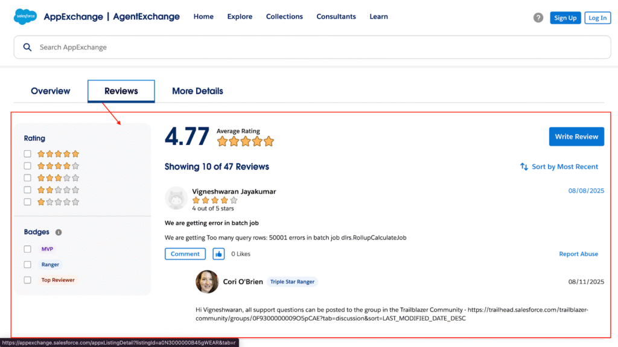Check the 1-star rating filter
Image resolution: width=618 pixels, height=347 pixels.
pyautogui.click(x=27, y=202)
